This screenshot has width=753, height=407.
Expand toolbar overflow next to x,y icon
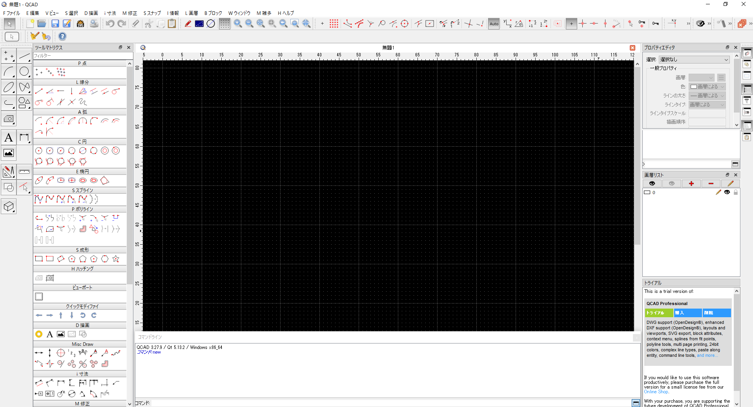pos(688,24)
